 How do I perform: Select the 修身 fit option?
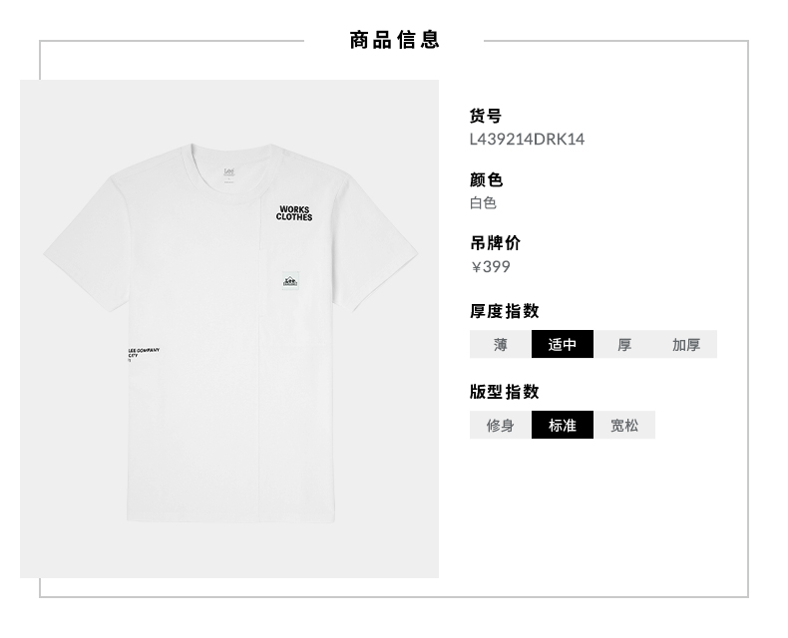click(x=501, y=425)
